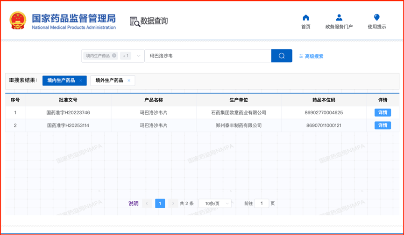Select the 境内生产药品 results tab
Viewport: 404px width, 235px height.
pos(61,81)
